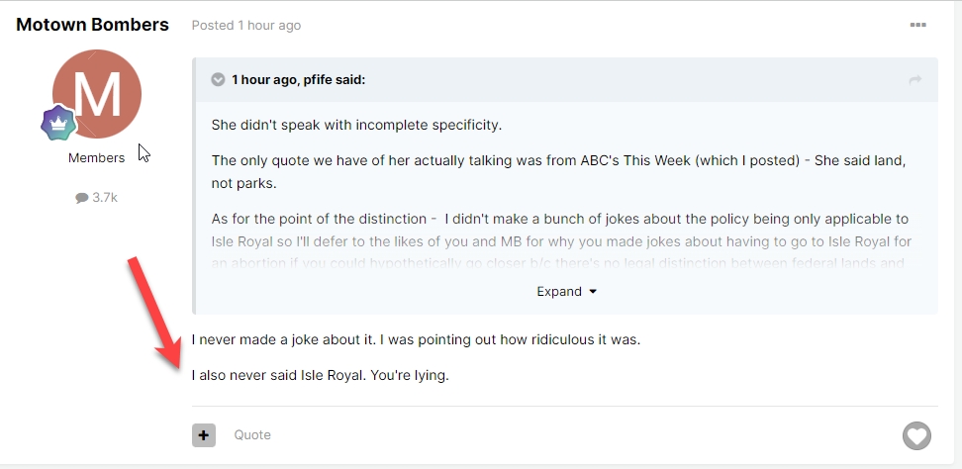The image size is (962, 469).
Task: Click the Quote reply link
Action: (252, 435)
